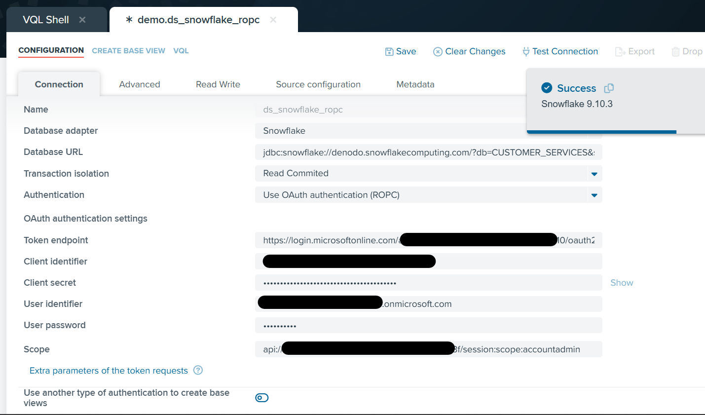Focus the Database URL field
Image resolution: width=705 pixels, height=415 pixels.
click(x=429, y=152)
